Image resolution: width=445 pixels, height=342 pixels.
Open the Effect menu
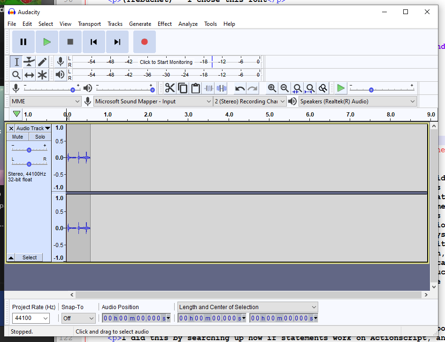pyautogui.click(x=164, y=24)
